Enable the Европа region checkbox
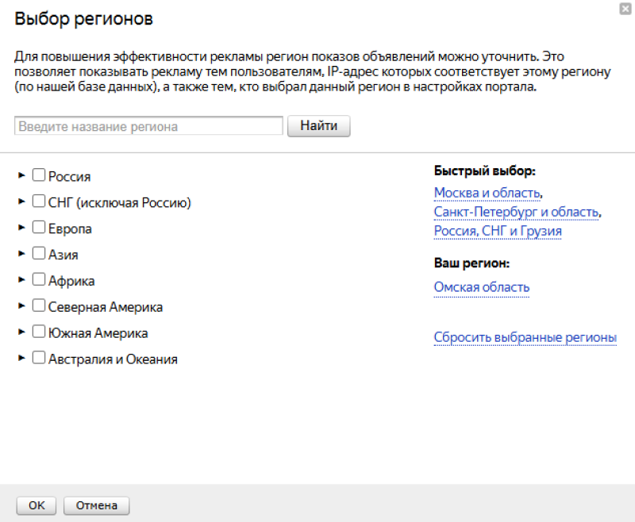The height and width of the screenshot is (522, 635). [39, 228]
